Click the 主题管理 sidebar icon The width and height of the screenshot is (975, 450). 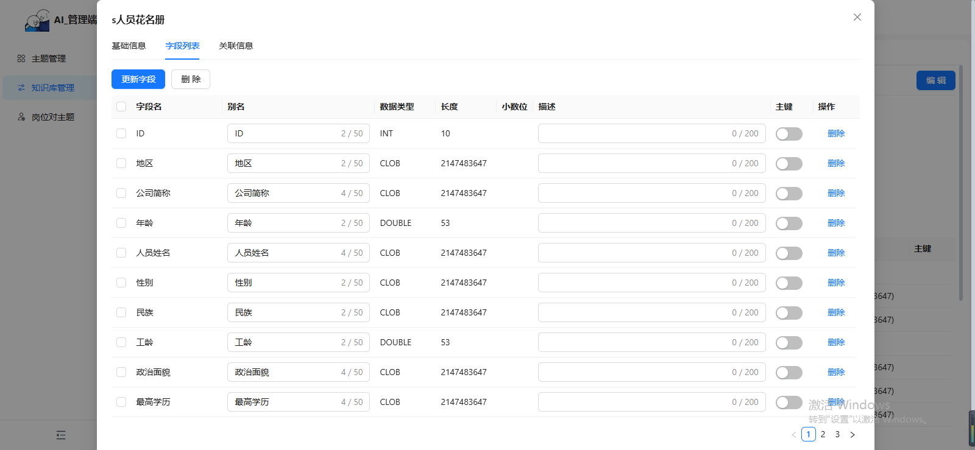coord(21,58)
